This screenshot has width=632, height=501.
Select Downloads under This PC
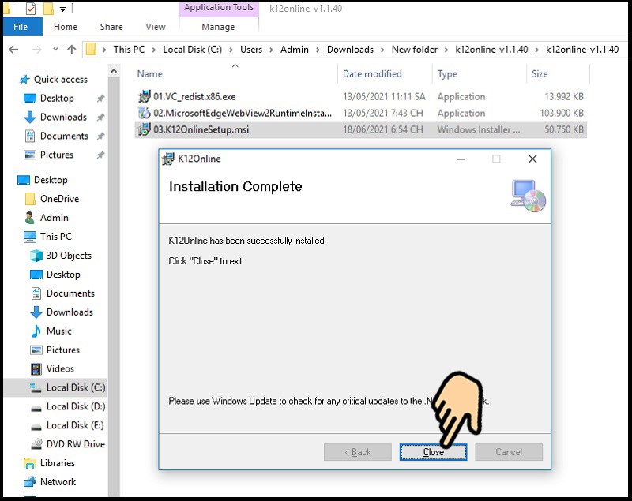[70, 312]
